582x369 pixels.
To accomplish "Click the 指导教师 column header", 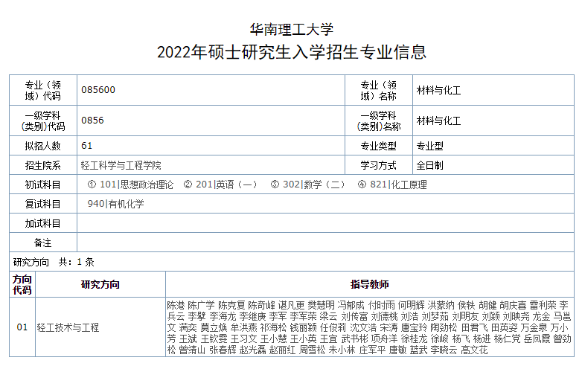I will [x=369, y=284].
